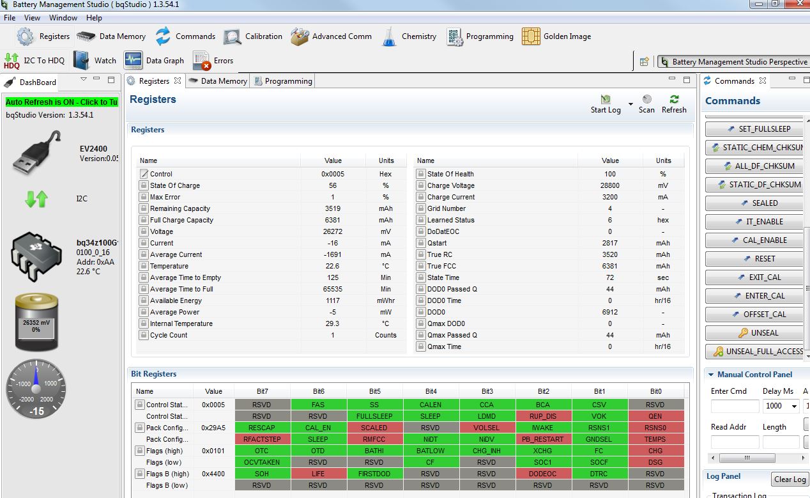Click the SET_FULLSLEEP command button

click(755, 129)
